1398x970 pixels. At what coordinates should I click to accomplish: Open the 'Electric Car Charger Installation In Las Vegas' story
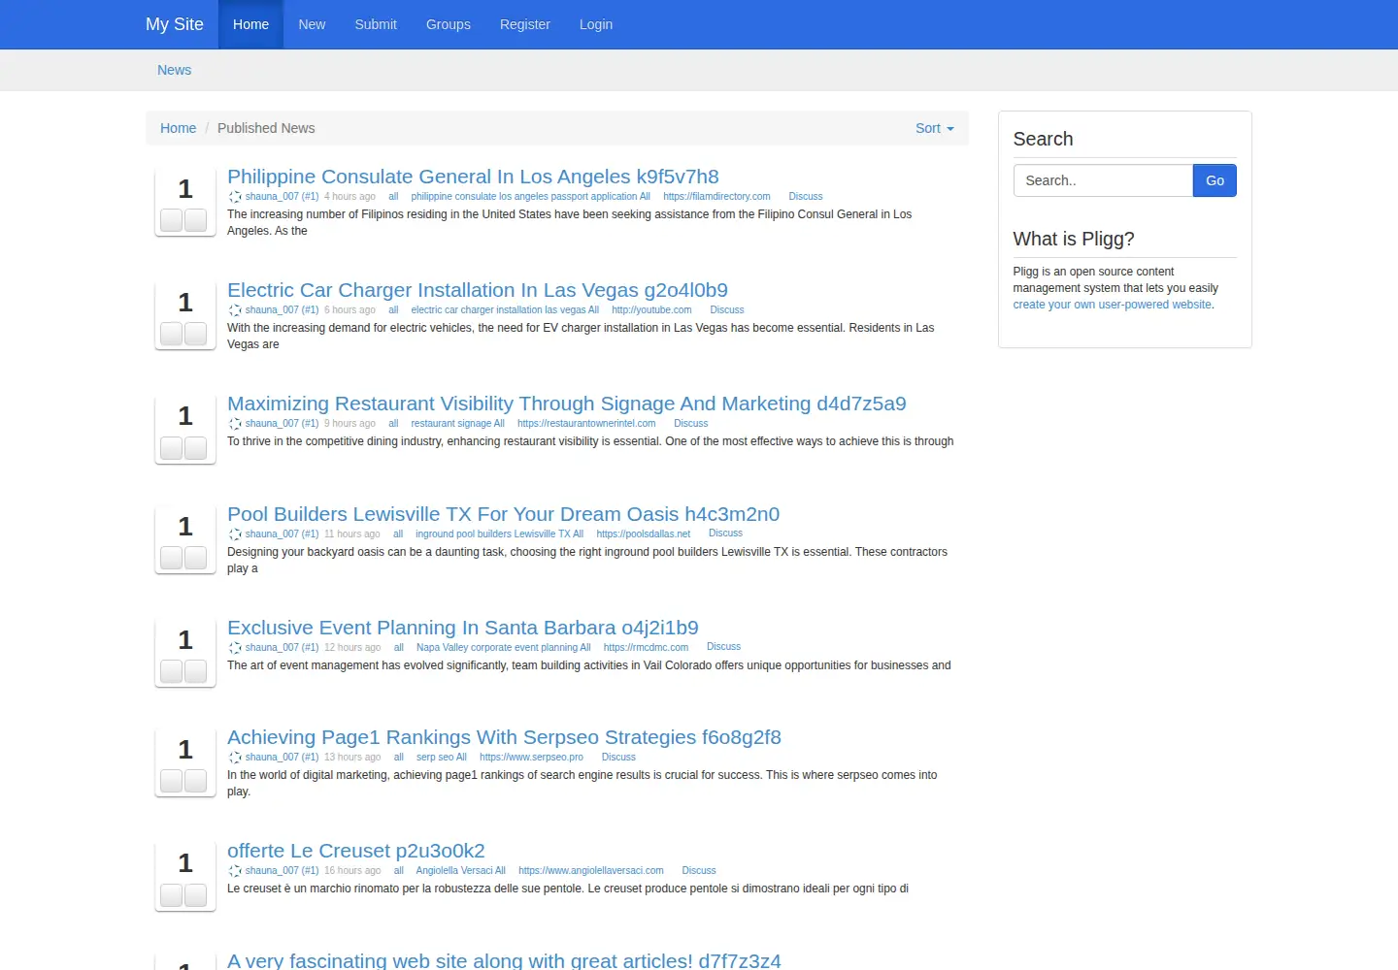478,290
